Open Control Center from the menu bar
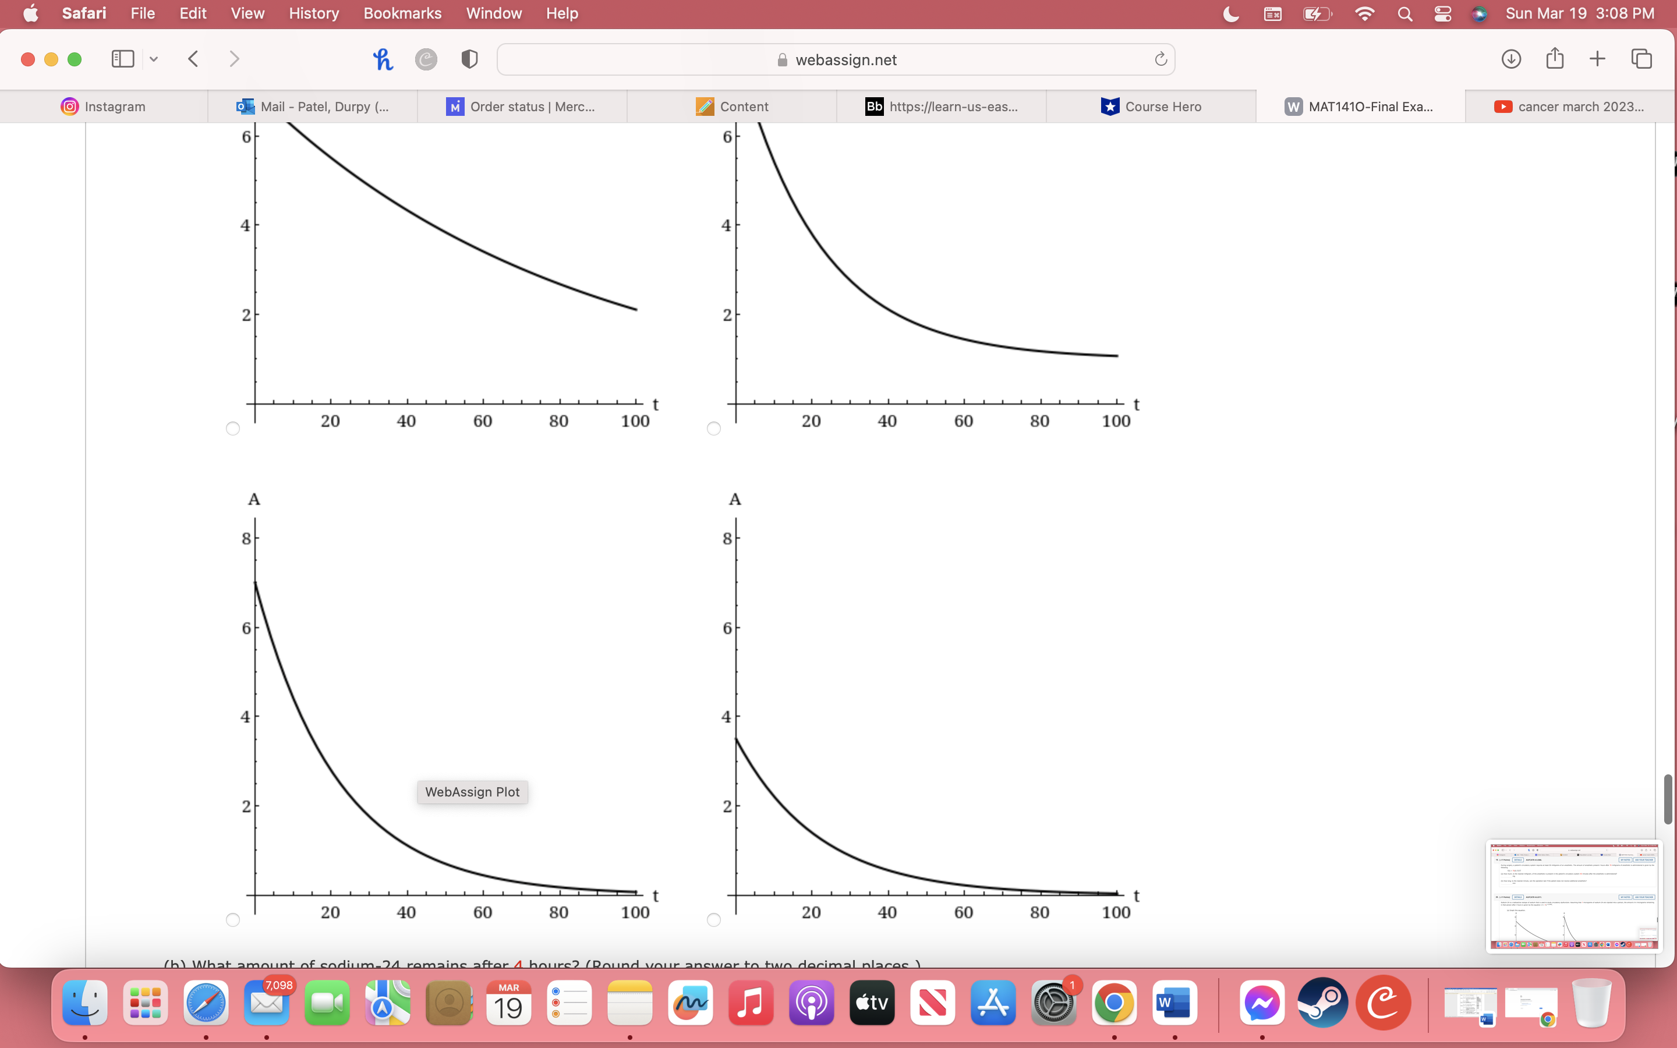 (1442, 13)
